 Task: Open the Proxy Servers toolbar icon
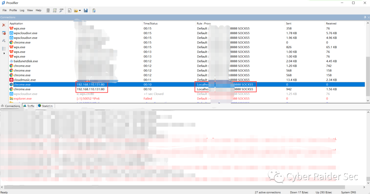tap(48, 10)
